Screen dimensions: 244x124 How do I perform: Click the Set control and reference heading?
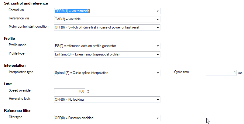click(26, 3)
